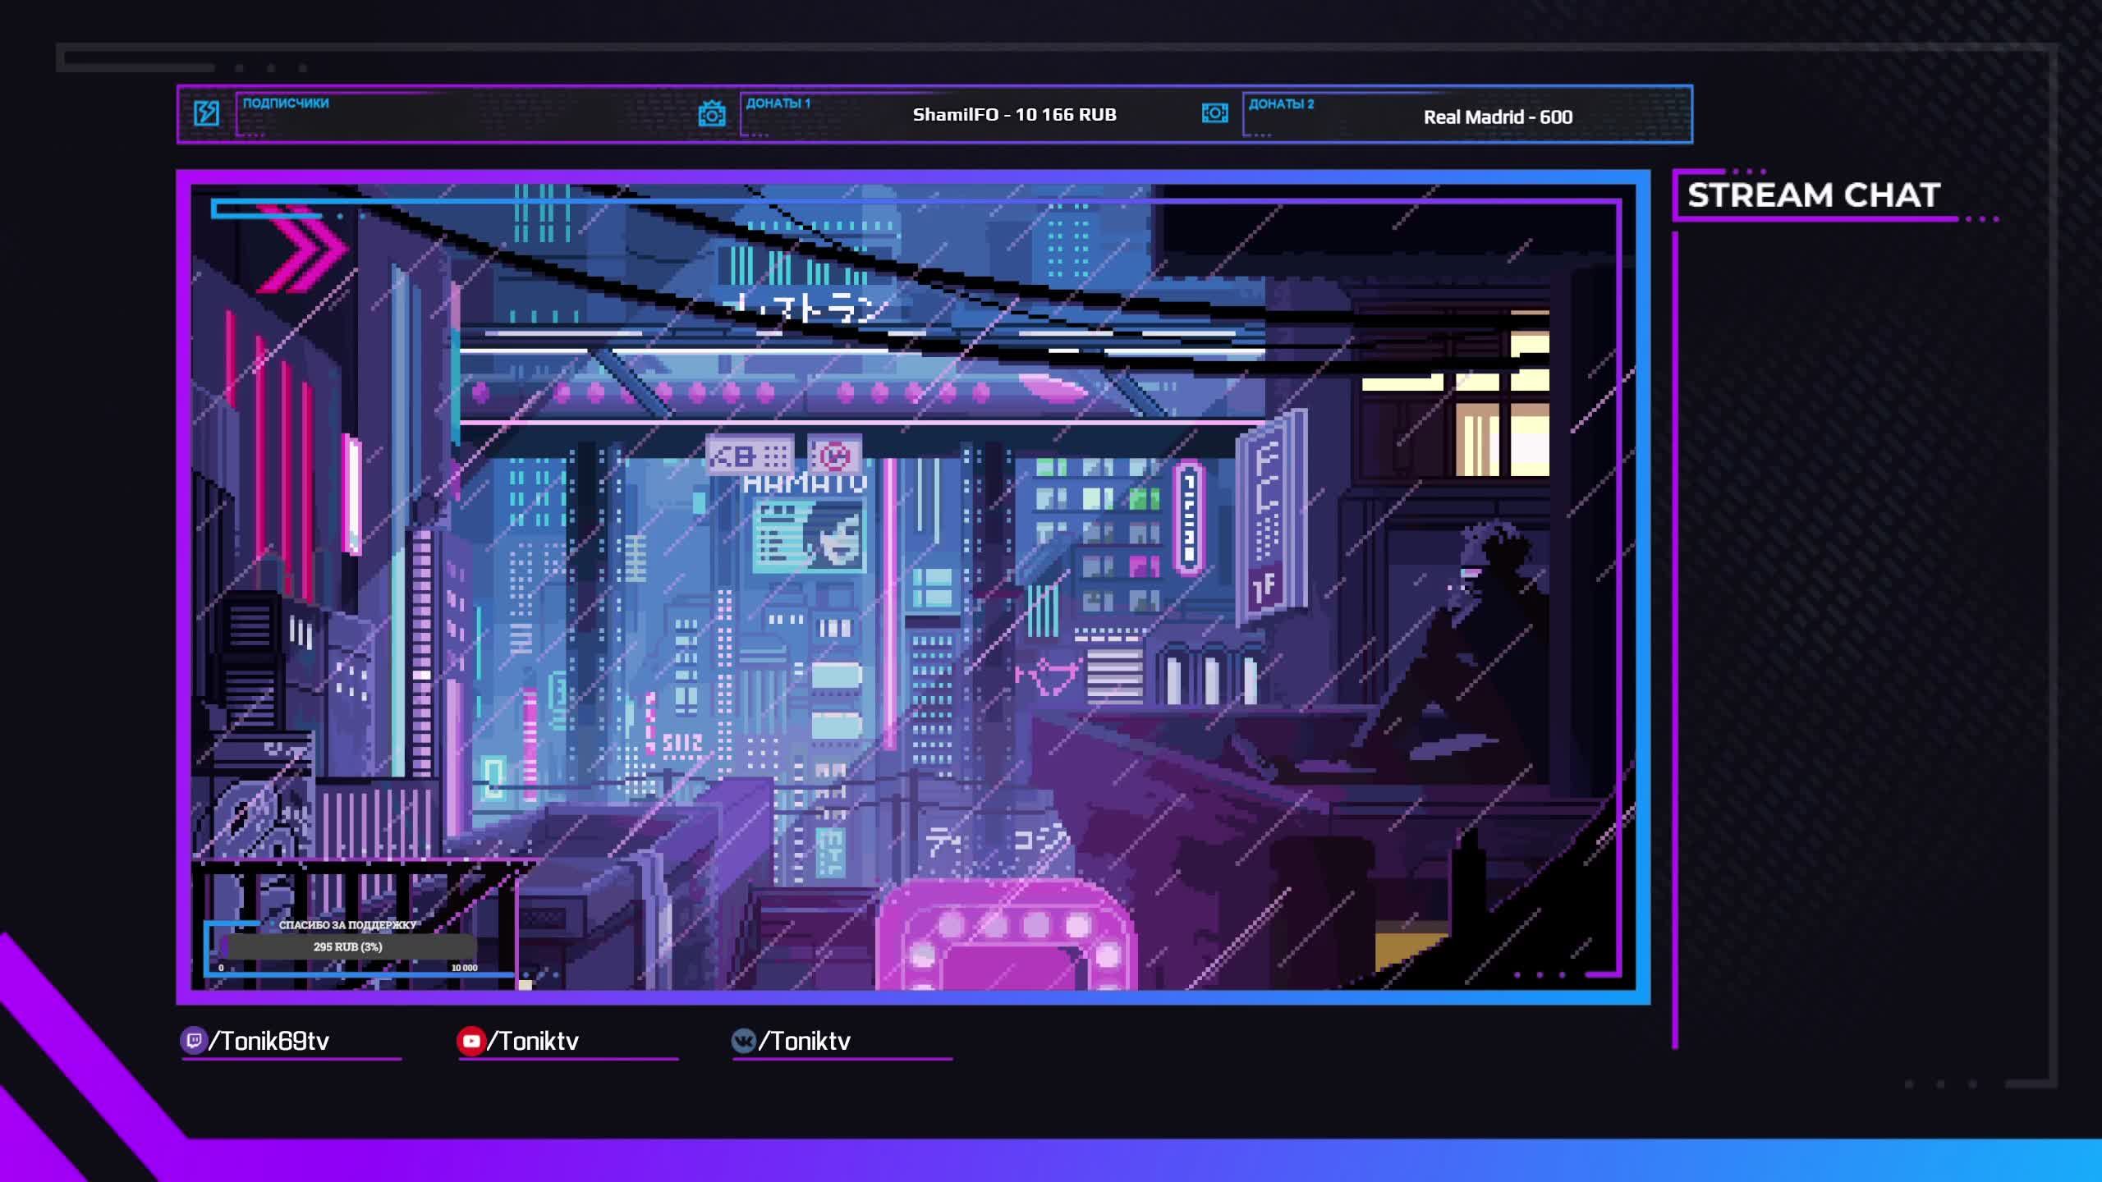
Task: Click the Real Madrid - 600 donation text
Action: 1498,117
